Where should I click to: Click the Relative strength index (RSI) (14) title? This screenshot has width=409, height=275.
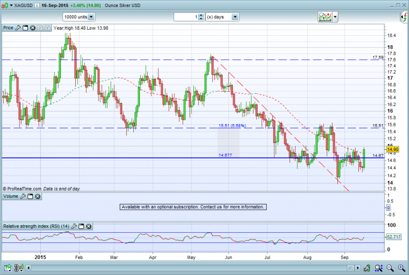click(36, 226)
